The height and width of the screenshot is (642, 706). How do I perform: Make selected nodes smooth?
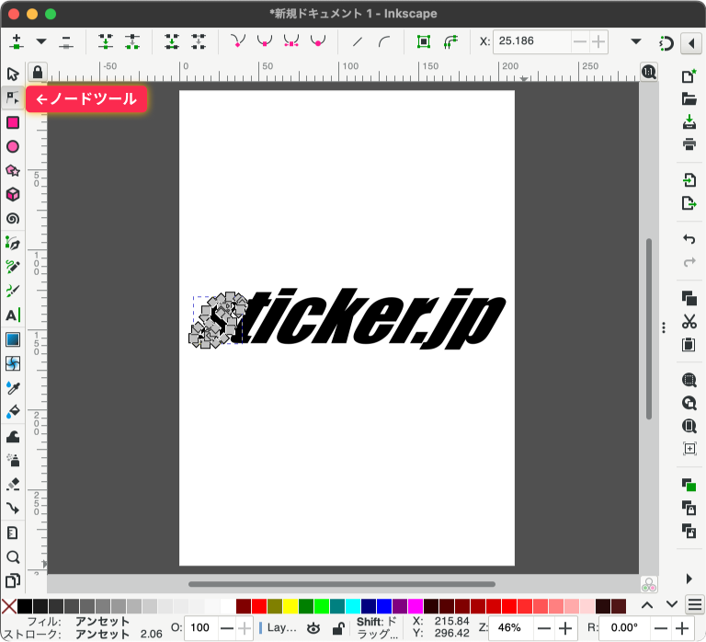point(265,41)
